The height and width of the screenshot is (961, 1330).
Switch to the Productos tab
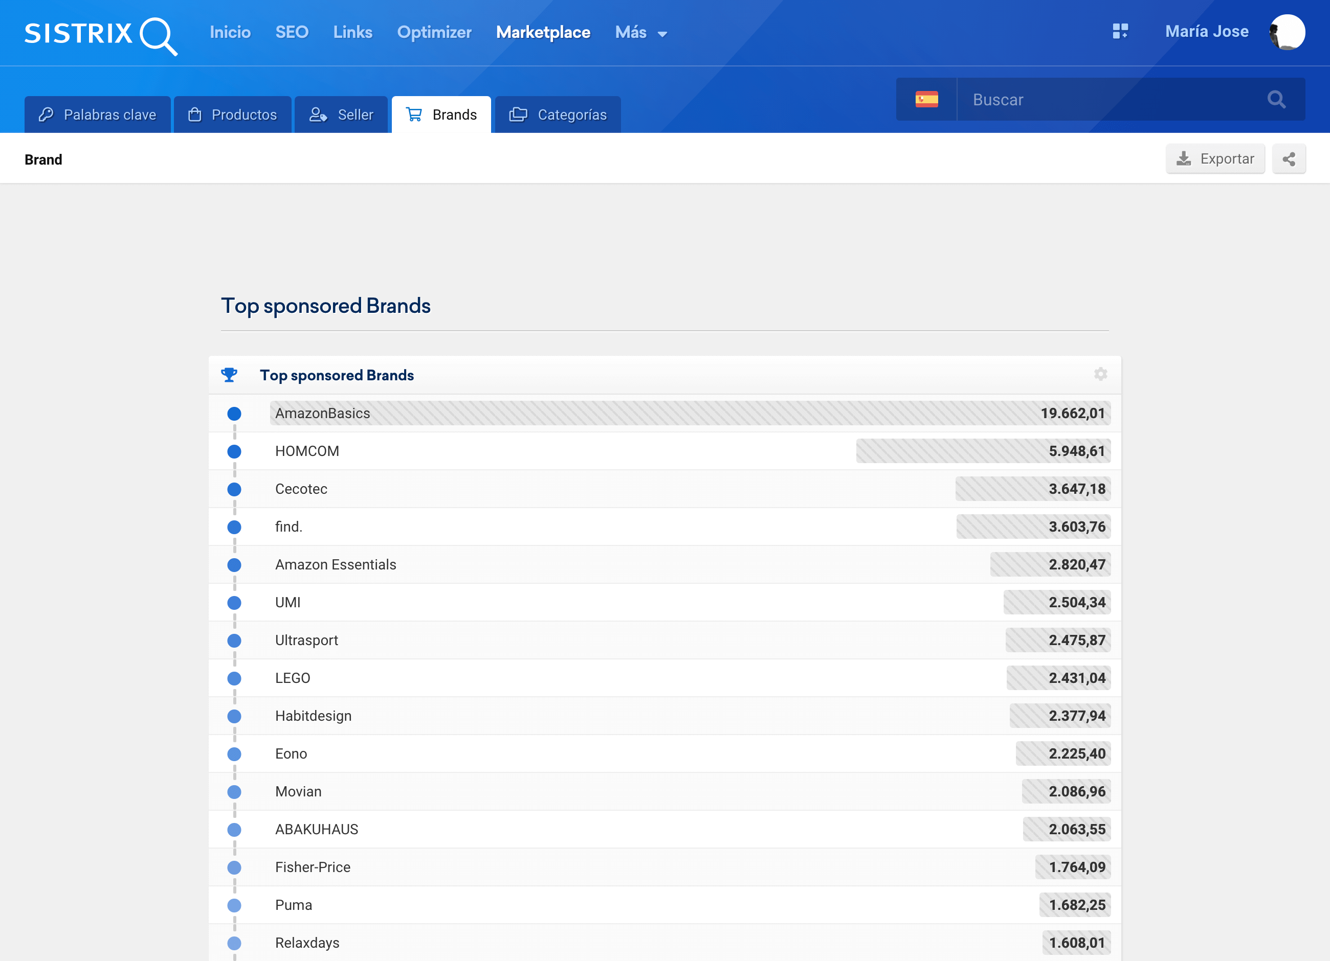(233, 115)
